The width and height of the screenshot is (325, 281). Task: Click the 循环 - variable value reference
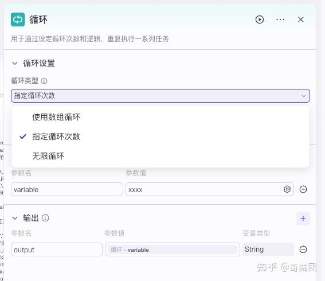pos(172,249)
